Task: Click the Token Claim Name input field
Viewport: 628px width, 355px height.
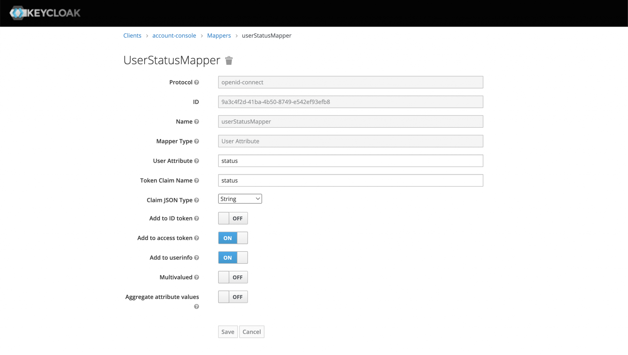Action: 350,180
